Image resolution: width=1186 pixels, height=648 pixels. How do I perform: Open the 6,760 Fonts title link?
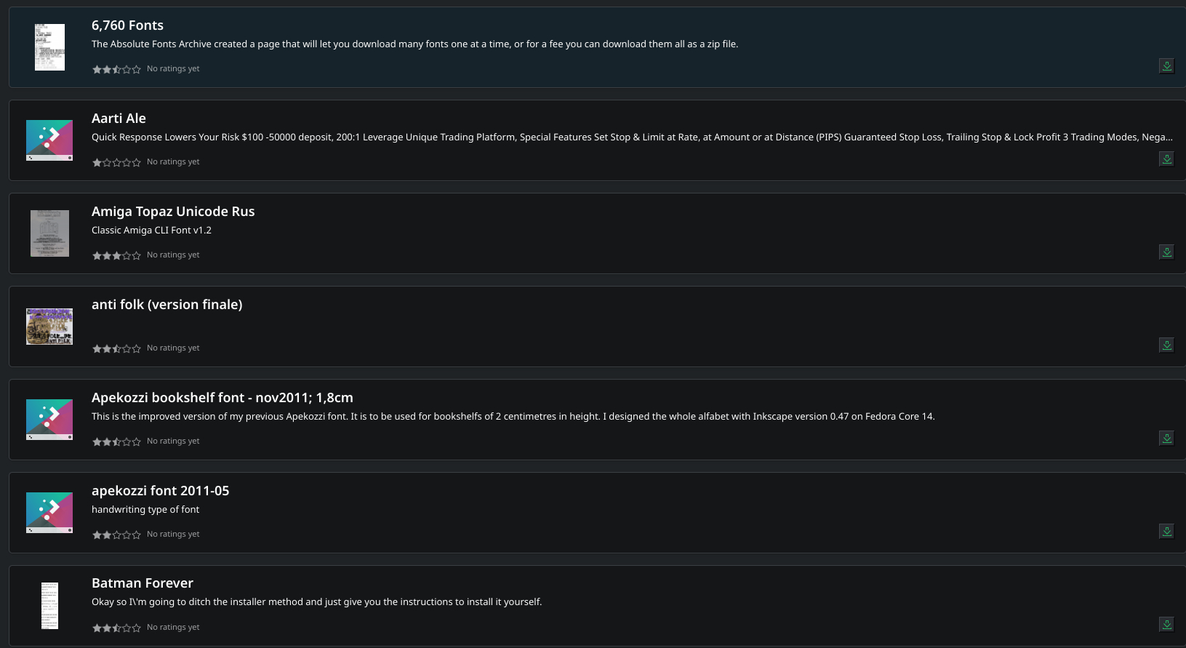click(127, 25)
